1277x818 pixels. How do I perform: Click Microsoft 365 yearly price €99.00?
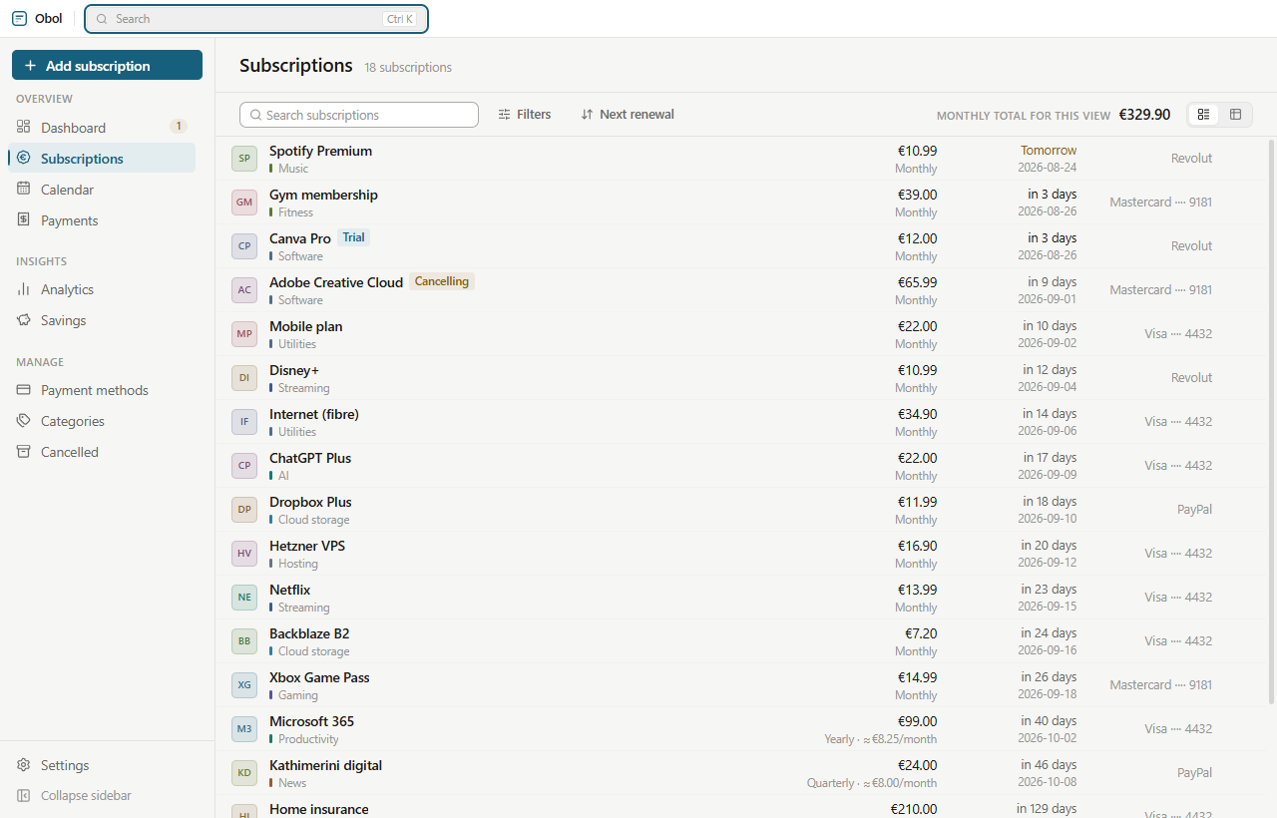(918, 721)
